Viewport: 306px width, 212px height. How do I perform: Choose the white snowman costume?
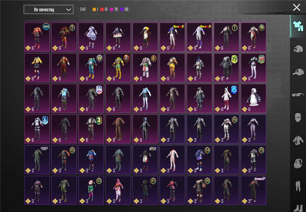click(x=253, y=98)
